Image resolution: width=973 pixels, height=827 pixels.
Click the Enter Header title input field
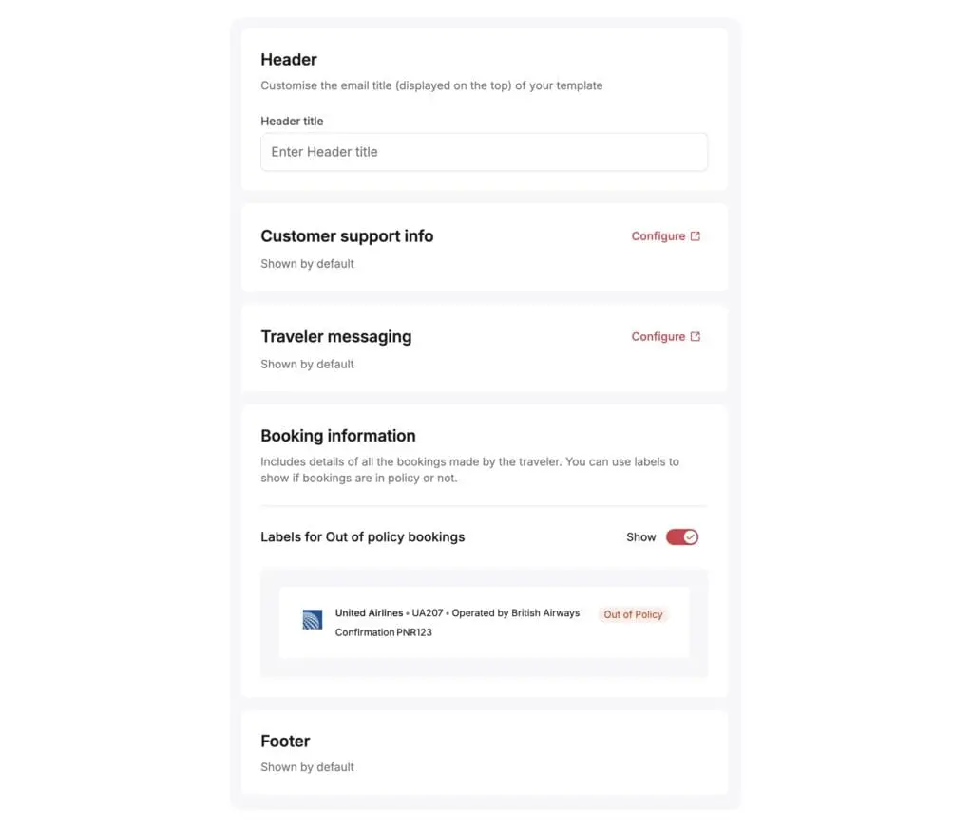pyautogui.click(x=484, y=152)
